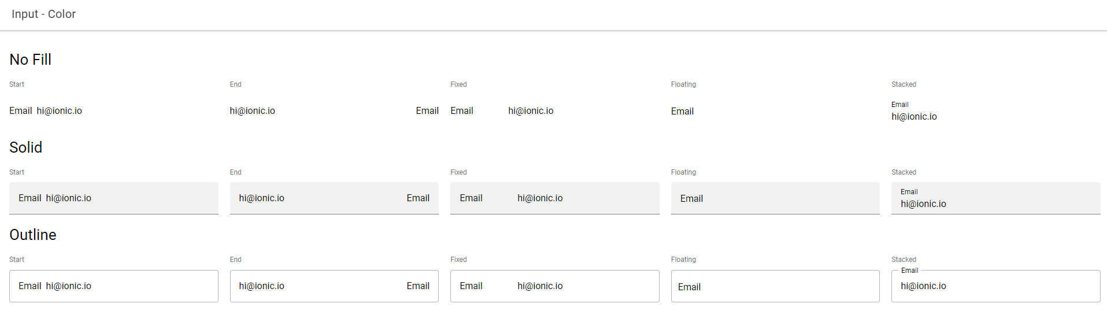This screenshot has height=333, width=1107.
Task: Focus the Outline Stacked email input
Action: tap(995, 286)
